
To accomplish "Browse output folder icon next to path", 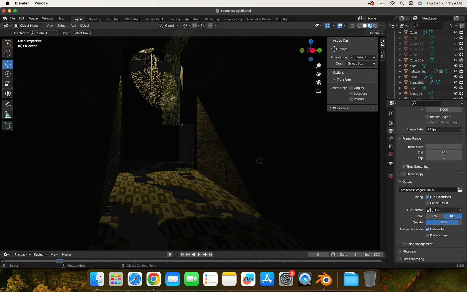I will [460, 190].
